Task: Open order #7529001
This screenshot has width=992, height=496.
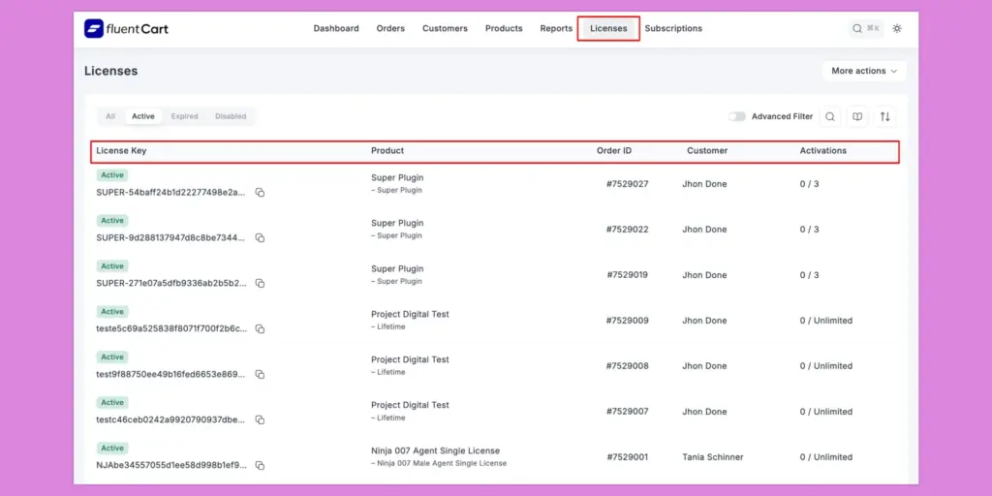Action: (x=628, y=457)
